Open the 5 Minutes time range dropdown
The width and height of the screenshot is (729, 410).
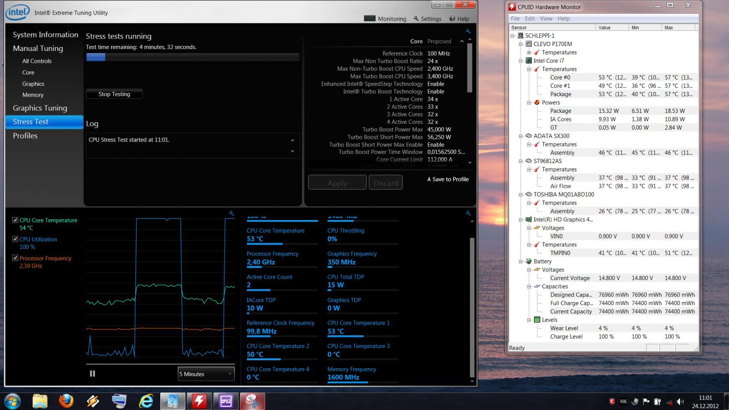tap(206, 374)
